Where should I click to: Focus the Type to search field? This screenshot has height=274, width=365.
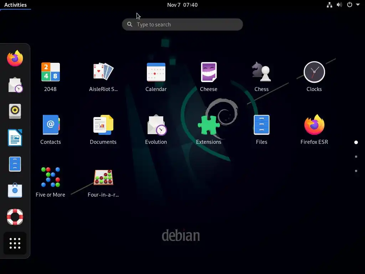click(x=182, y=25)
